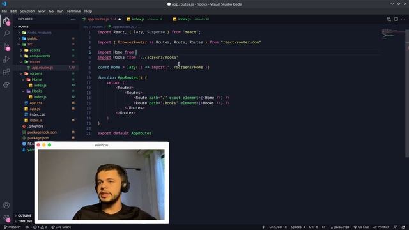Expand the assets folder
This screenshot has height=230, width=409.
click(x=45, y=50)
